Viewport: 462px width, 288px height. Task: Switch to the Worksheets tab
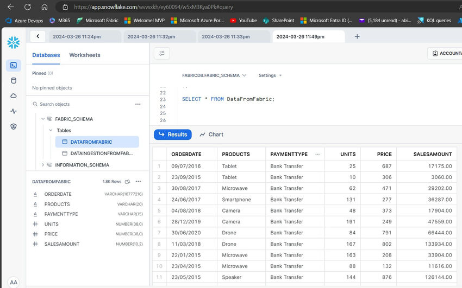(x=85, y=55)
